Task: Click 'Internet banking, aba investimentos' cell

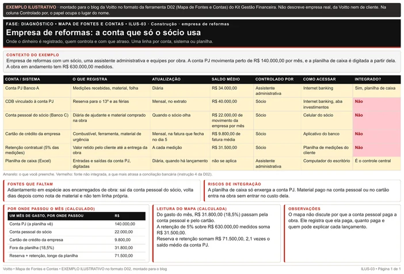Action: 327,104
